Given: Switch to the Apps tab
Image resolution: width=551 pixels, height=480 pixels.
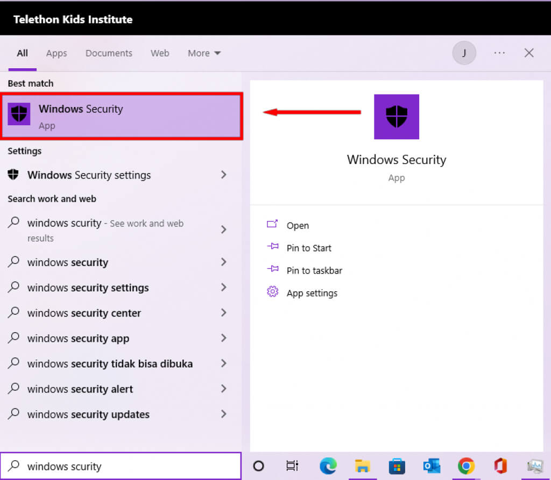Looking at the screenshot, I should pos(56,53).
